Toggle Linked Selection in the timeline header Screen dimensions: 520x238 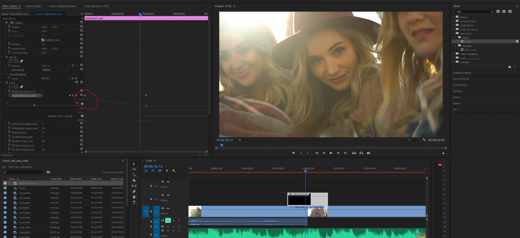click(x=160, y=171)
